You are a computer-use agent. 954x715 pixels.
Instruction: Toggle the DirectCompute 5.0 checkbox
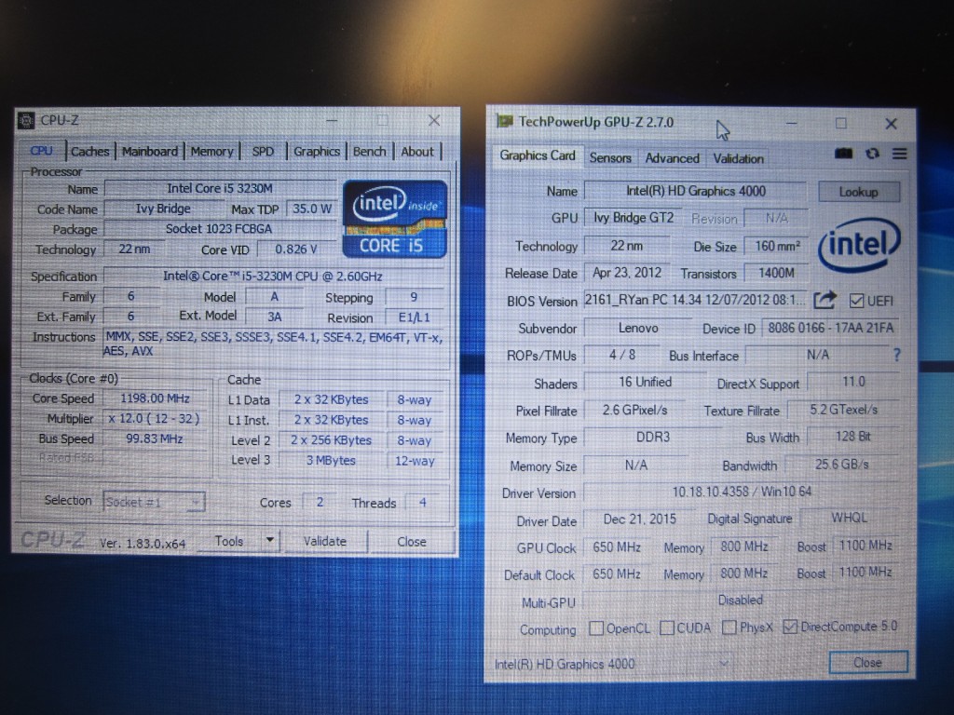[790, 627]
